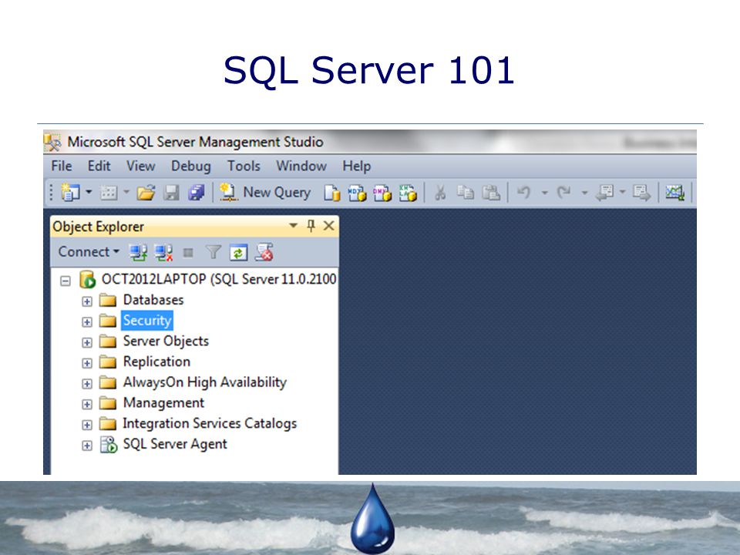740x555 pixels.
Task: Expand the Server Objects folder
Action: (87, 342)
